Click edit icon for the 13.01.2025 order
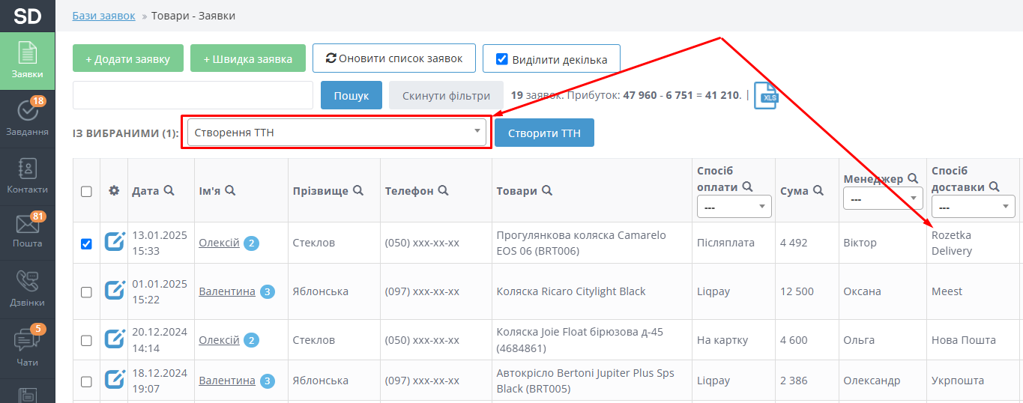The image size is (1023, 403). [x=115, y=243]
